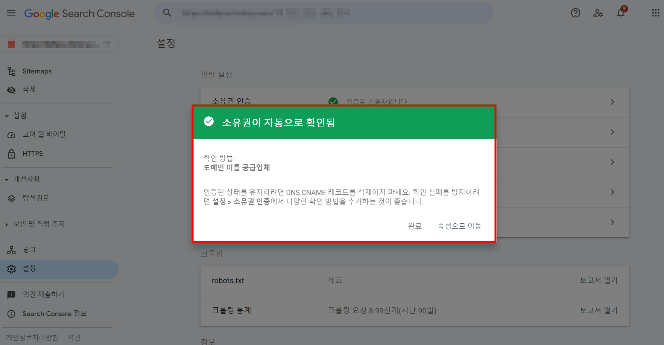
Task: Click the 의견 제출하기 feedback icon
Action: click(12, 295)
